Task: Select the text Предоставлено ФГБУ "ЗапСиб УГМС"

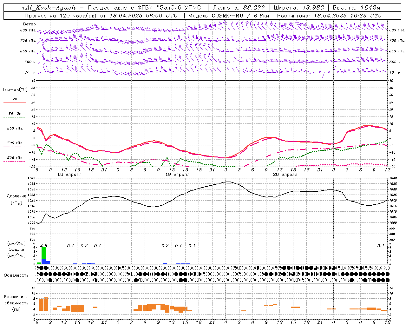Action: click(146, 8)
